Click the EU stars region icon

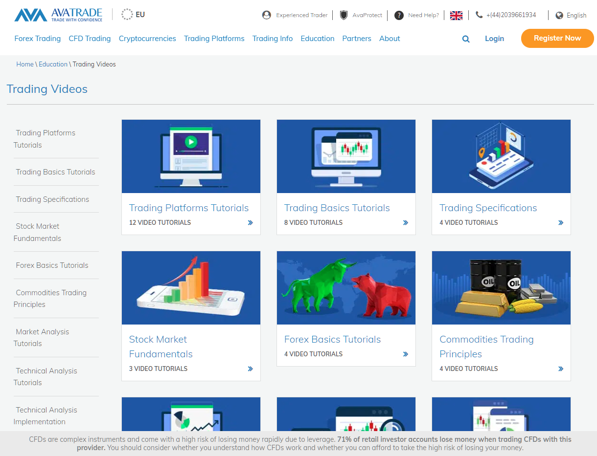[127, 14]
